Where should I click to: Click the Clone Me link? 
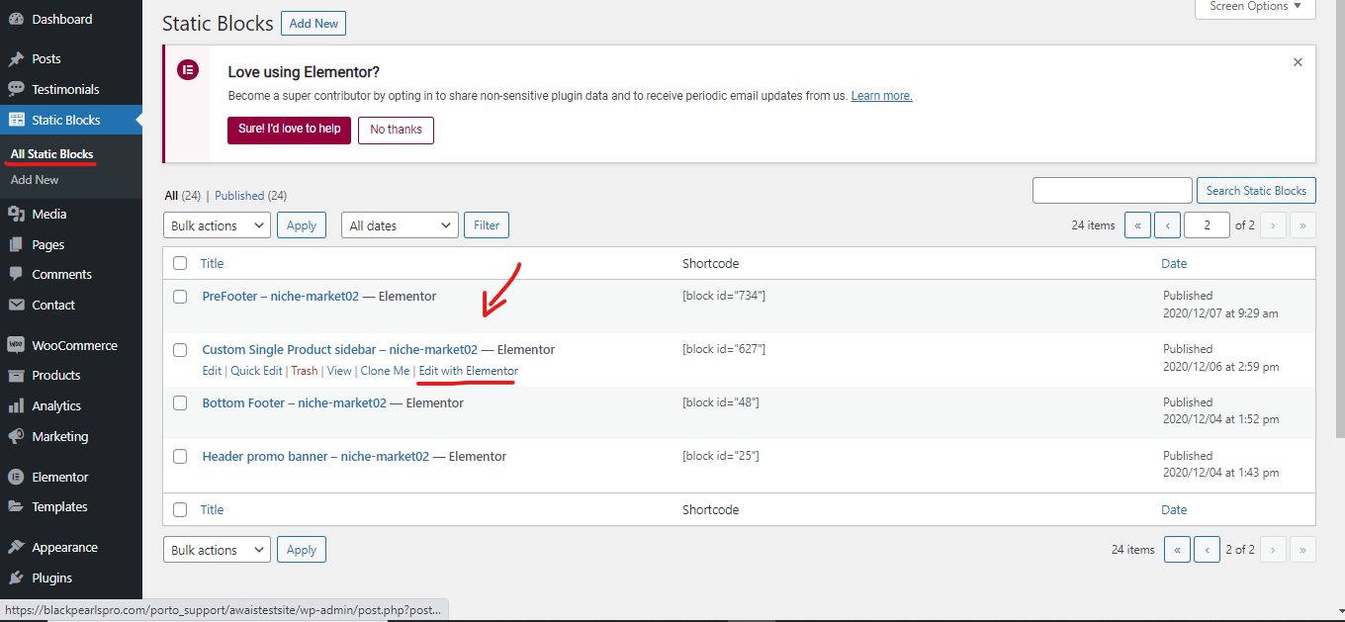pos(385,371)
